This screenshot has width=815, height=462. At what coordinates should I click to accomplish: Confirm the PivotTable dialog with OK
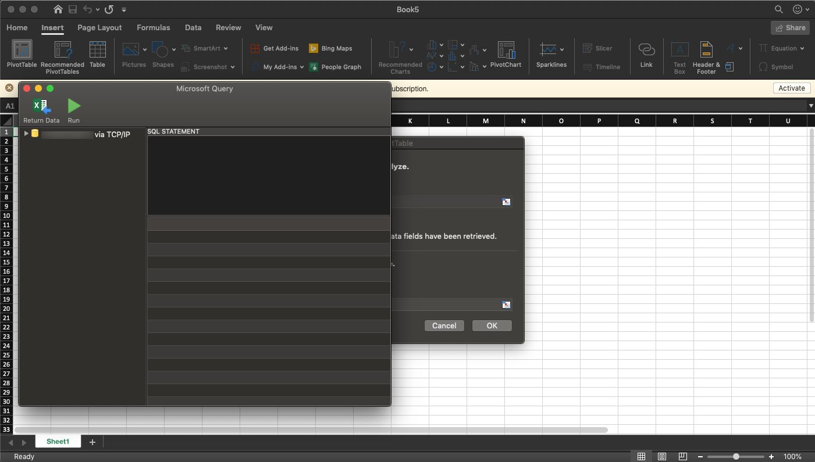[492, 325]
